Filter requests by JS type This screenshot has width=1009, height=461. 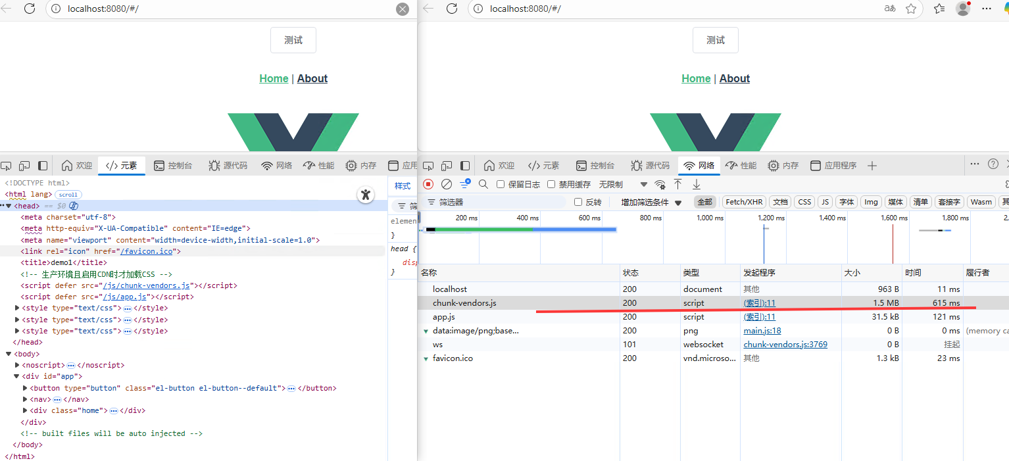825,202
